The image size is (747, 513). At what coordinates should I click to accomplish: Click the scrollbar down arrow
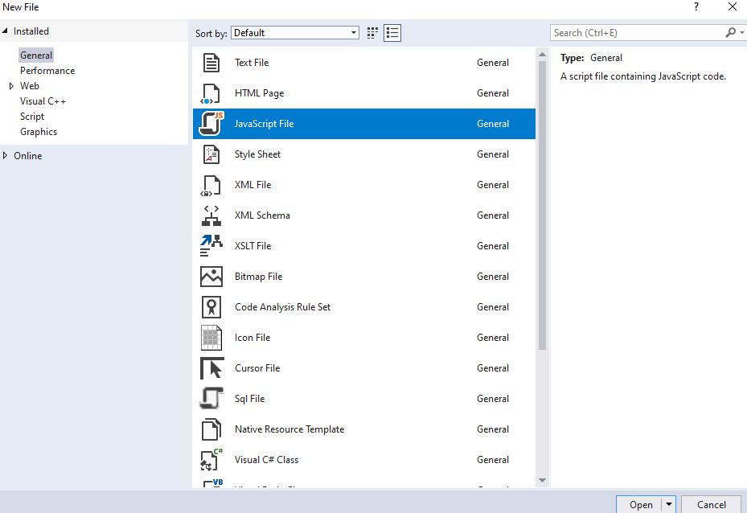pyautogui.click(x=542, y=480)
